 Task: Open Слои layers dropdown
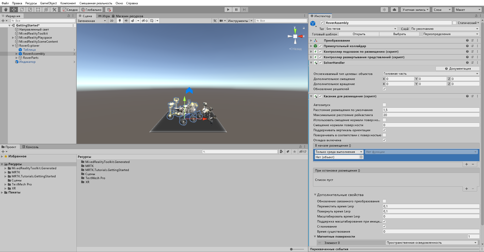442,10
